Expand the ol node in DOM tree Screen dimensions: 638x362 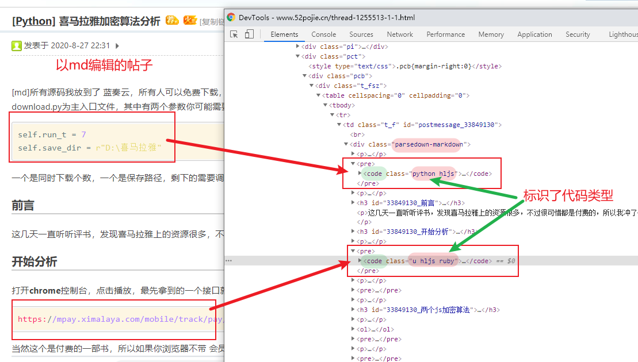click(x=353, y=329)
